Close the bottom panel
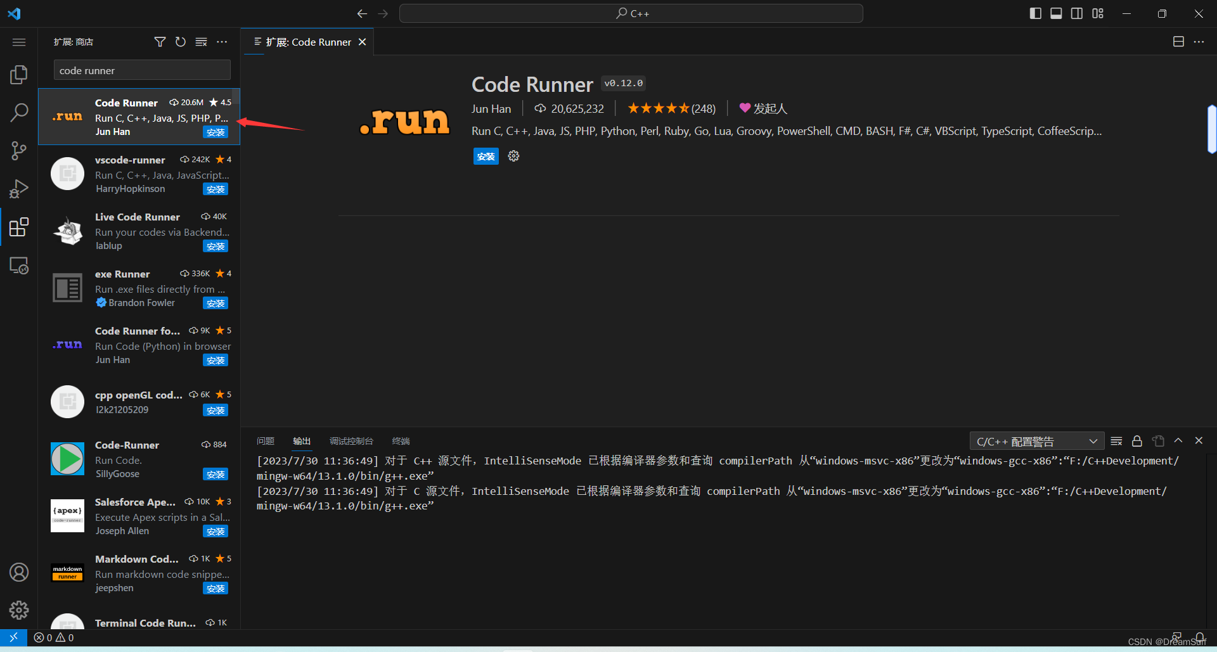1217x652 pixels. click(1199, 440)
